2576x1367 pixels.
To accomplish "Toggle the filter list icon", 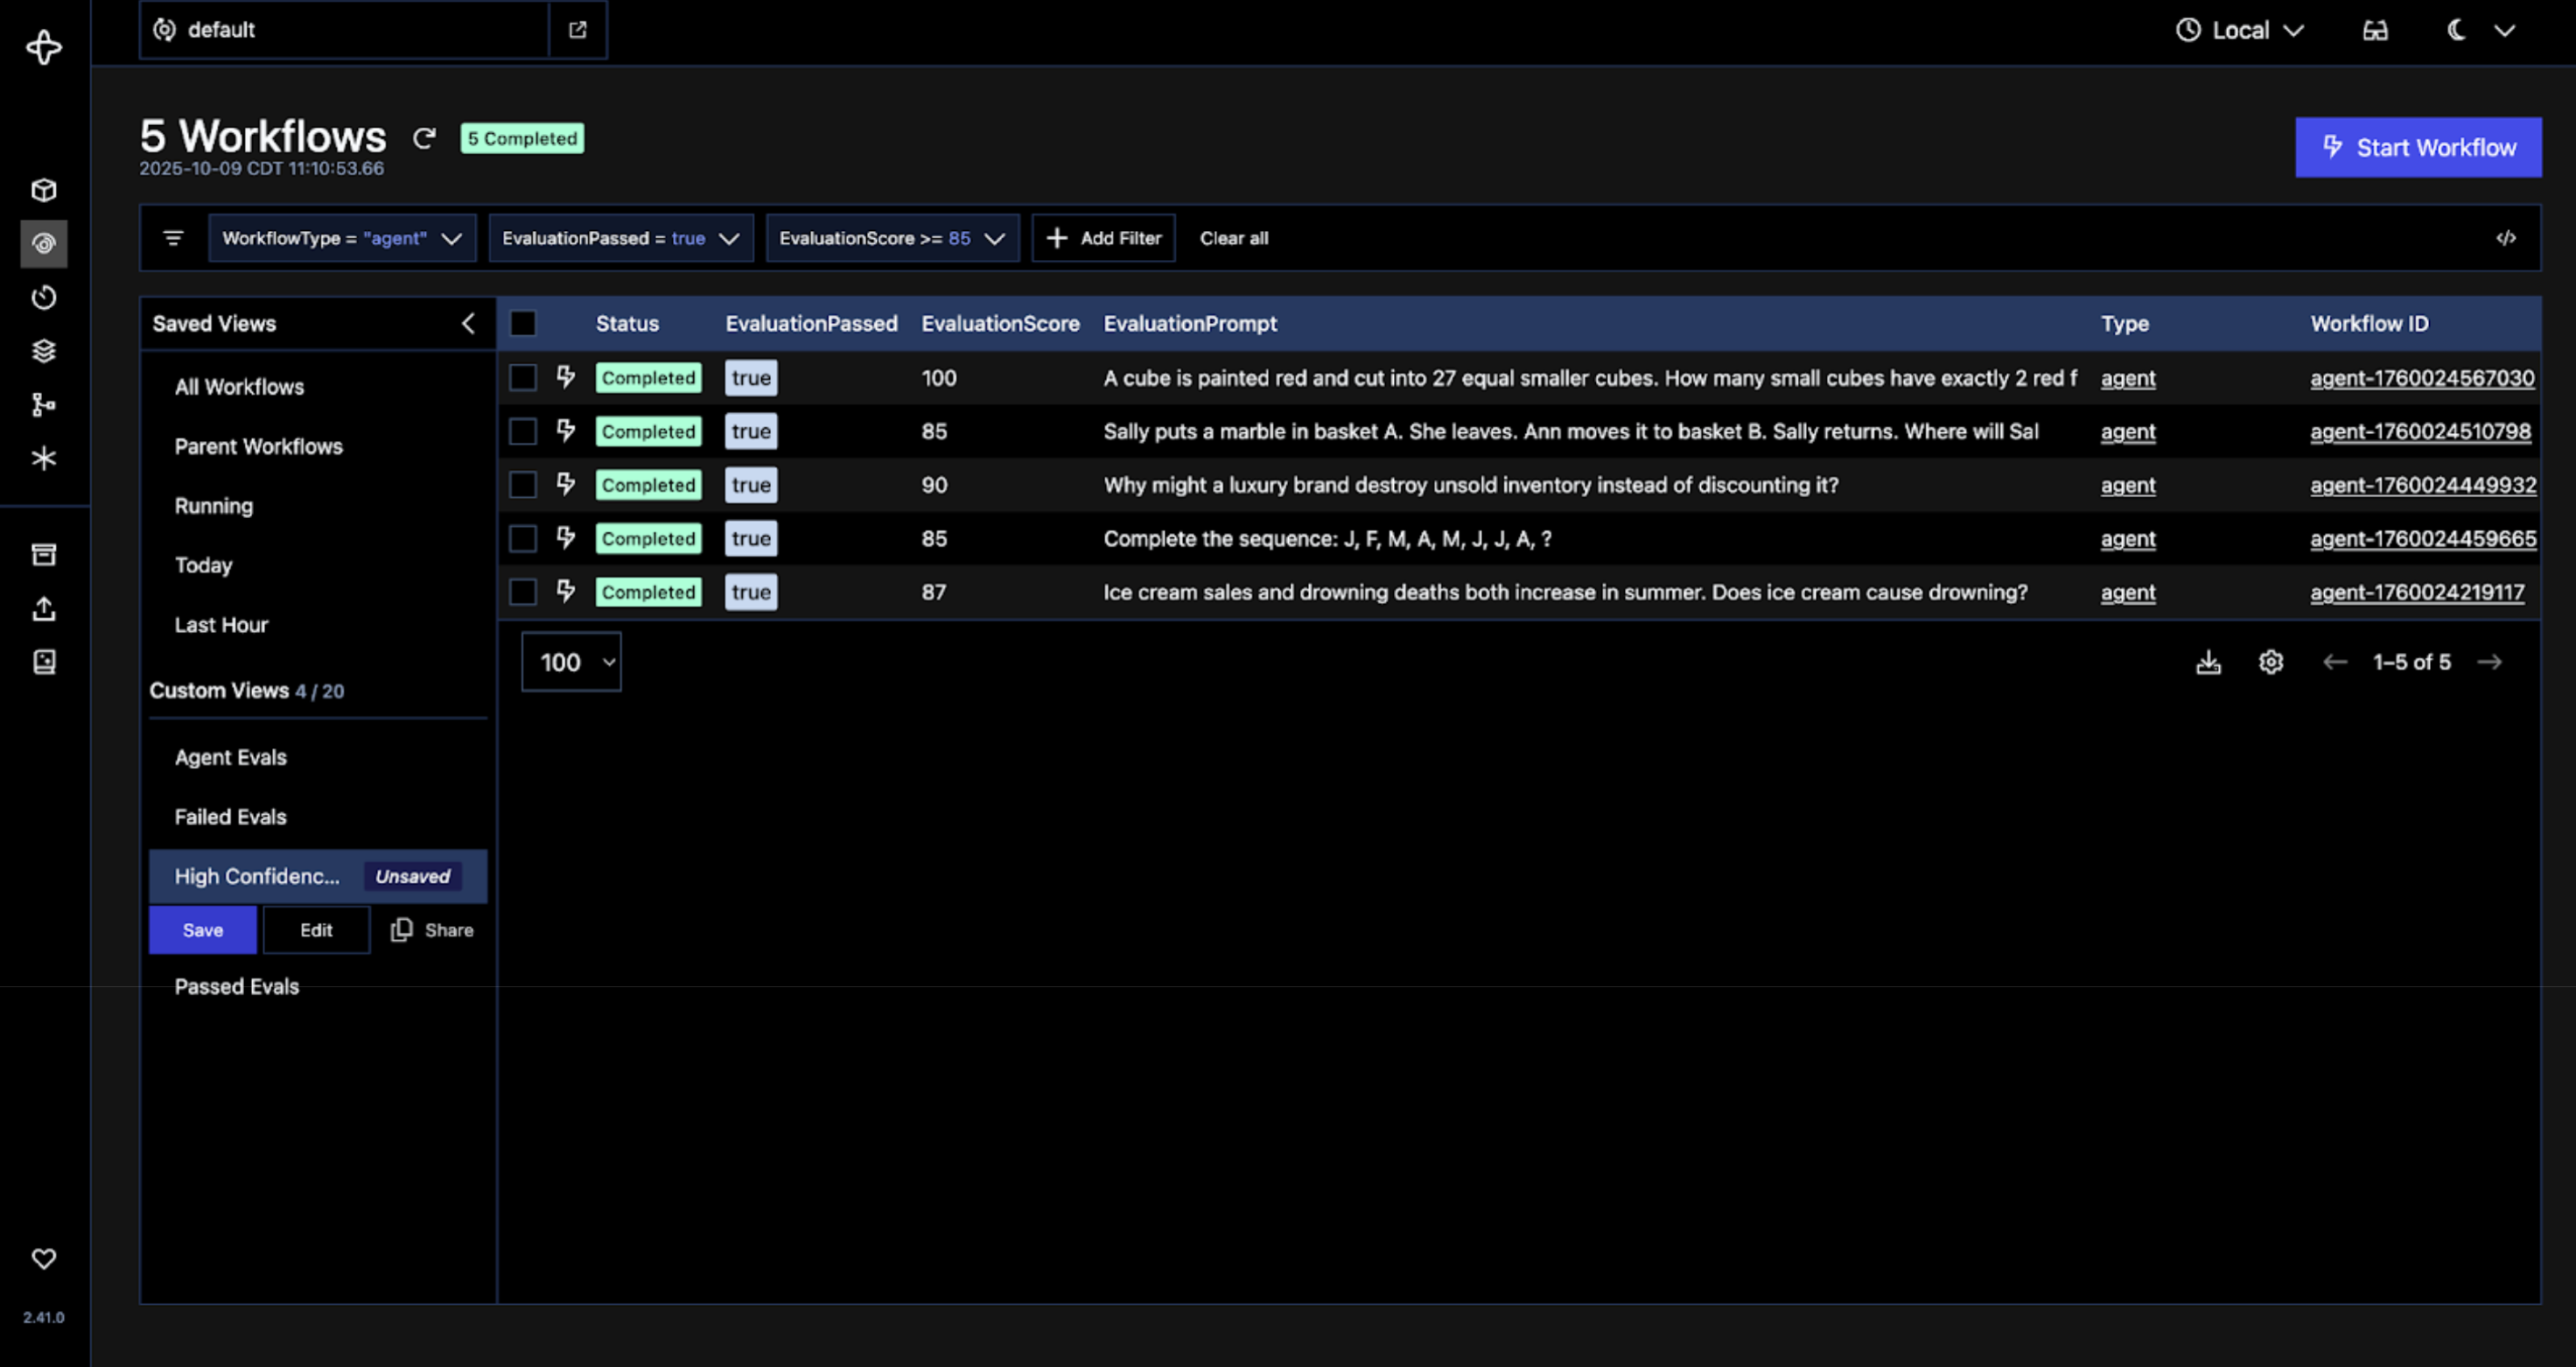I will pyautogui.click(x=173, y=238).
